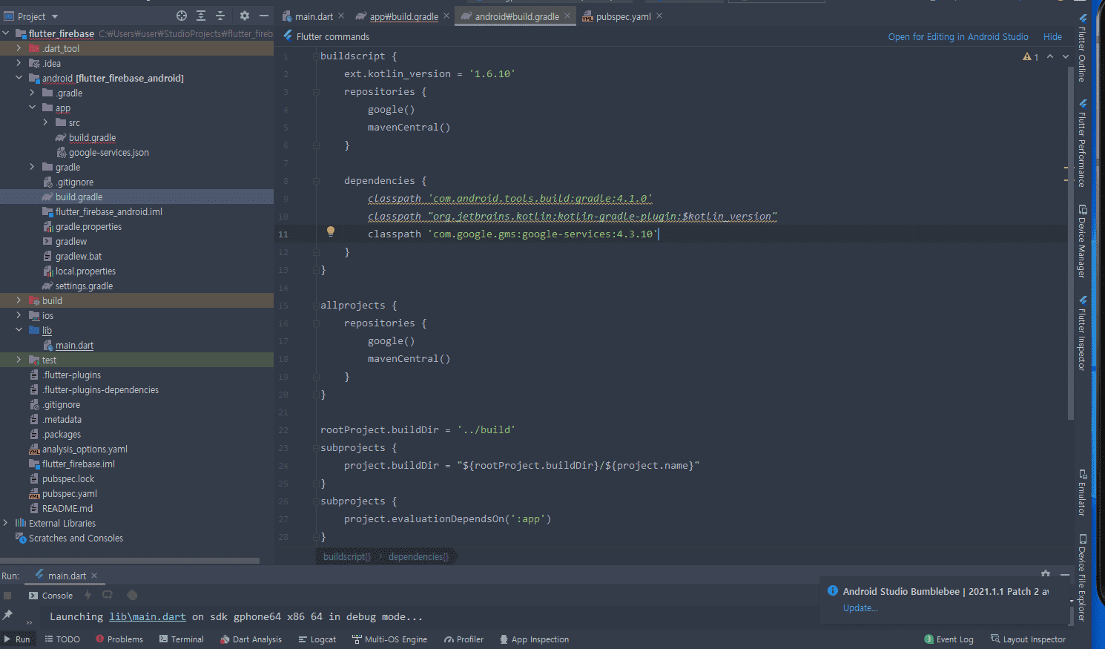Switch to the pubspec.yaml editor tab
1105x649 pixels.
point(622,16)
